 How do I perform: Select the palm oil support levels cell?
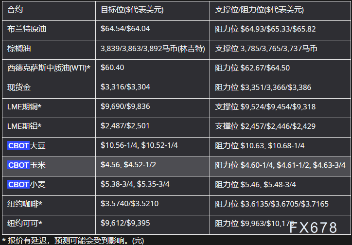click(266, 49)
